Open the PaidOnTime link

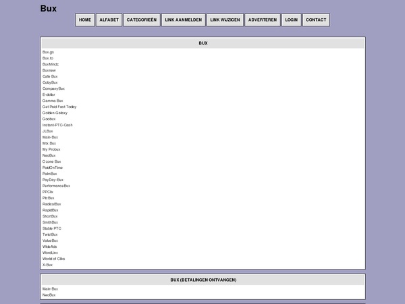pos(53,168)
